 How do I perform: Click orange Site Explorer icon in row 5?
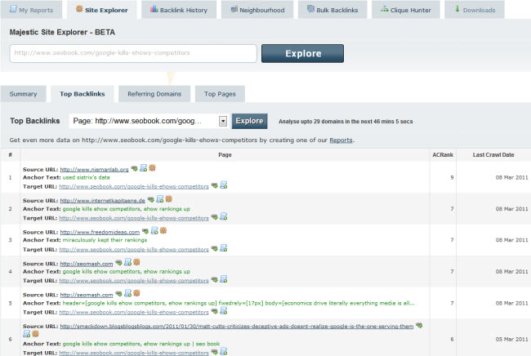136,293
